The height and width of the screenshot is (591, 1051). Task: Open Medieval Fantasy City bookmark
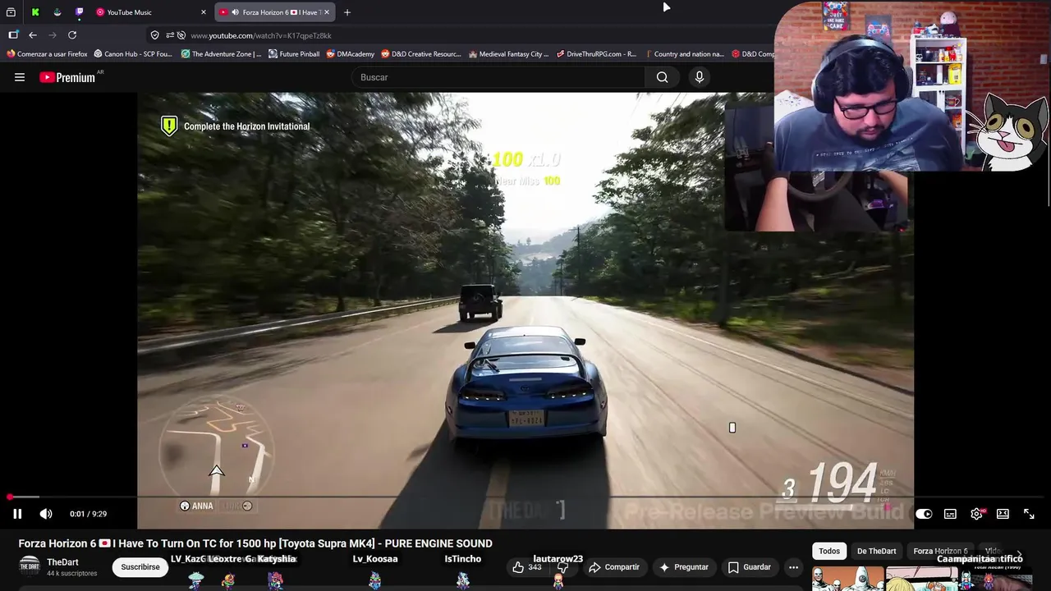509,54
